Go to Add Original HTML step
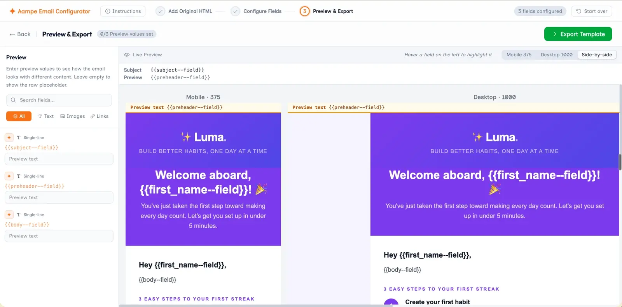 (190, 11)
